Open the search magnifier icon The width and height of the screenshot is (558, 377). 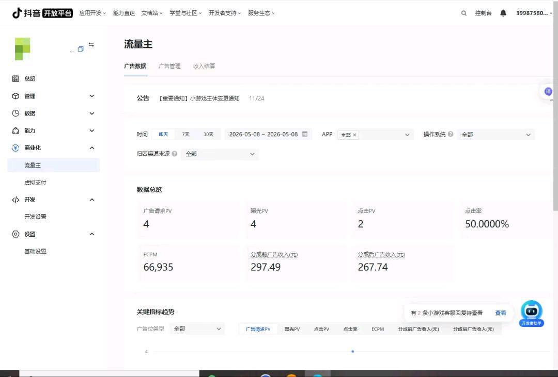point(463,13)
